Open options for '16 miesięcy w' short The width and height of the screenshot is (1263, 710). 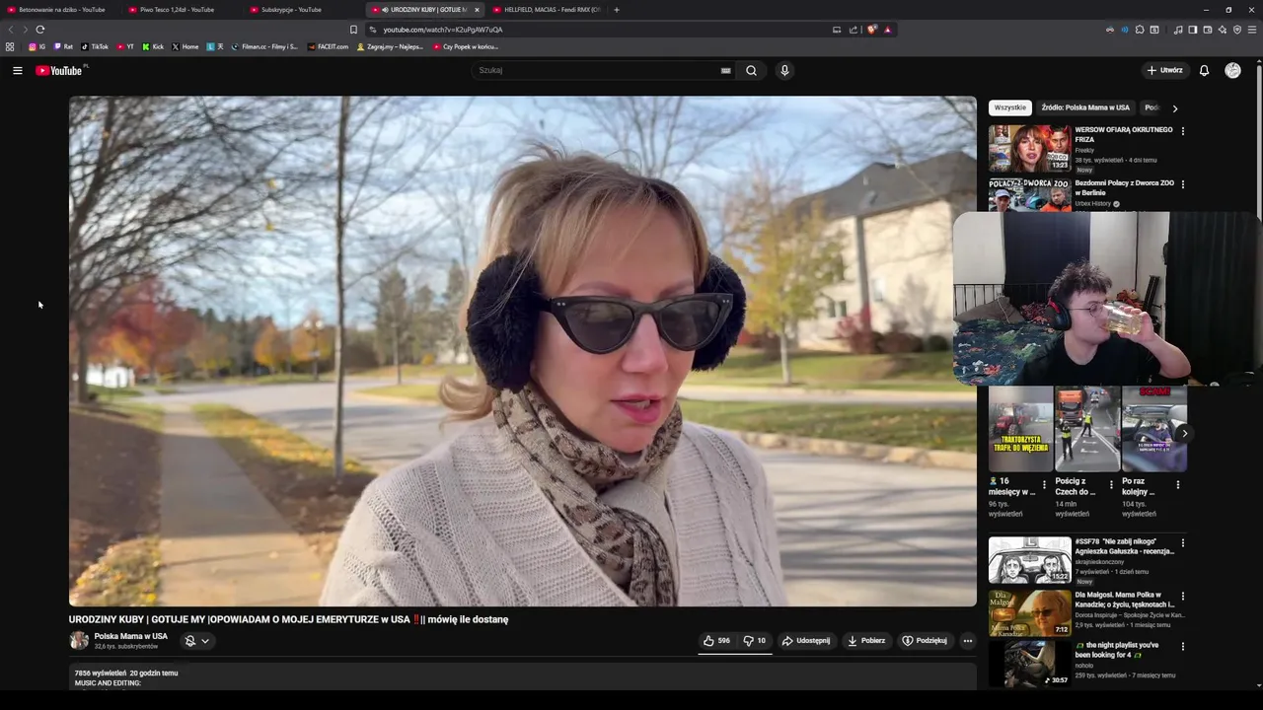[x=1044, y=484]
